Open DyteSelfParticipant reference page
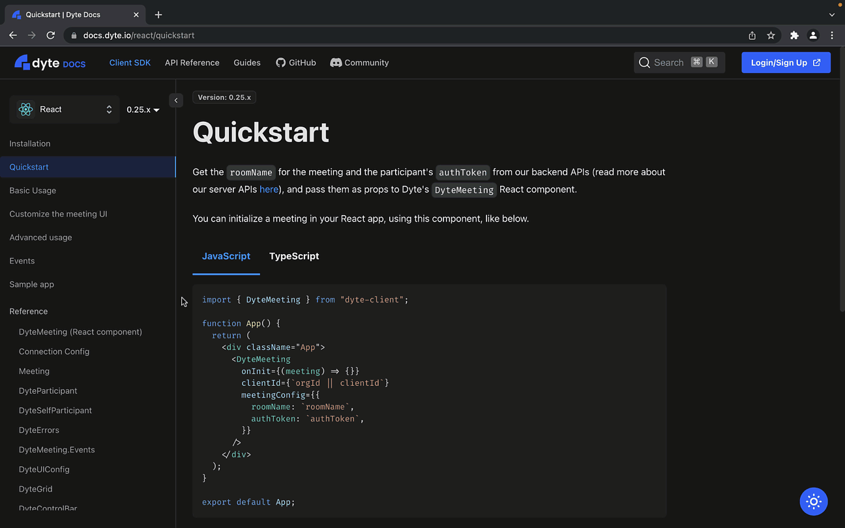845x528 pixels. (x=55, y=410)
